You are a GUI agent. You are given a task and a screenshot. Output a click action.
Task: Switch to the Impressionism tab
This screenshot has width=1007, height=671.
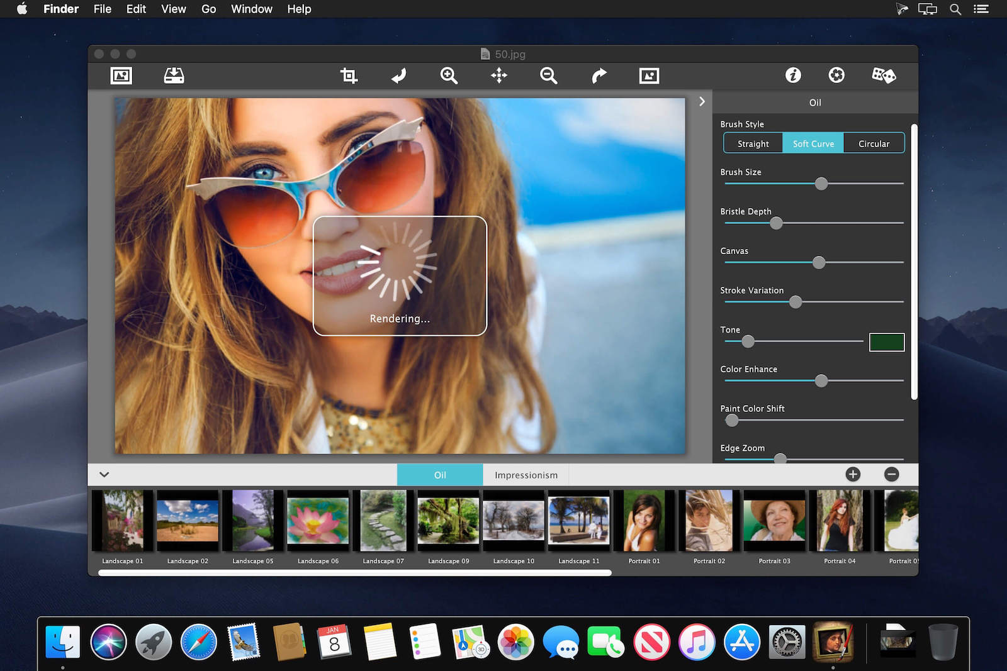tap(526, 475)
